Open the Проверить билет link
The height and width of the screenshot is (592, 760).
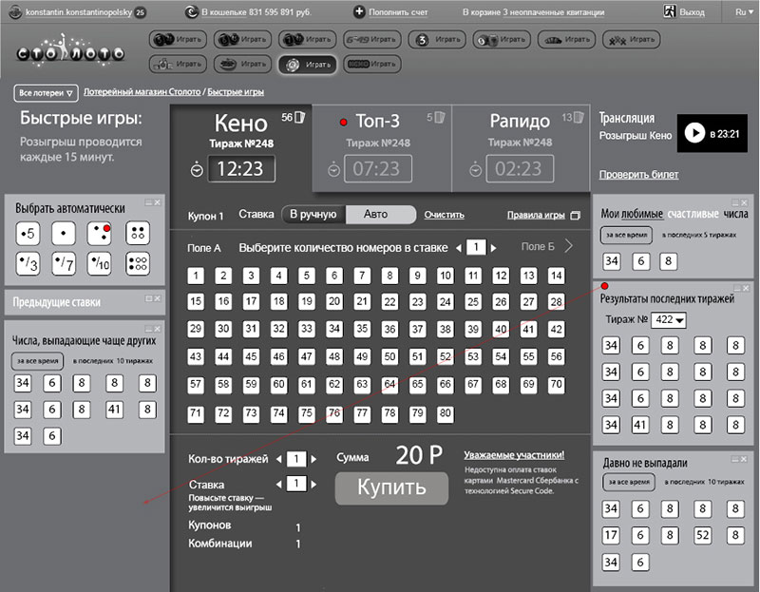(637, 175)
